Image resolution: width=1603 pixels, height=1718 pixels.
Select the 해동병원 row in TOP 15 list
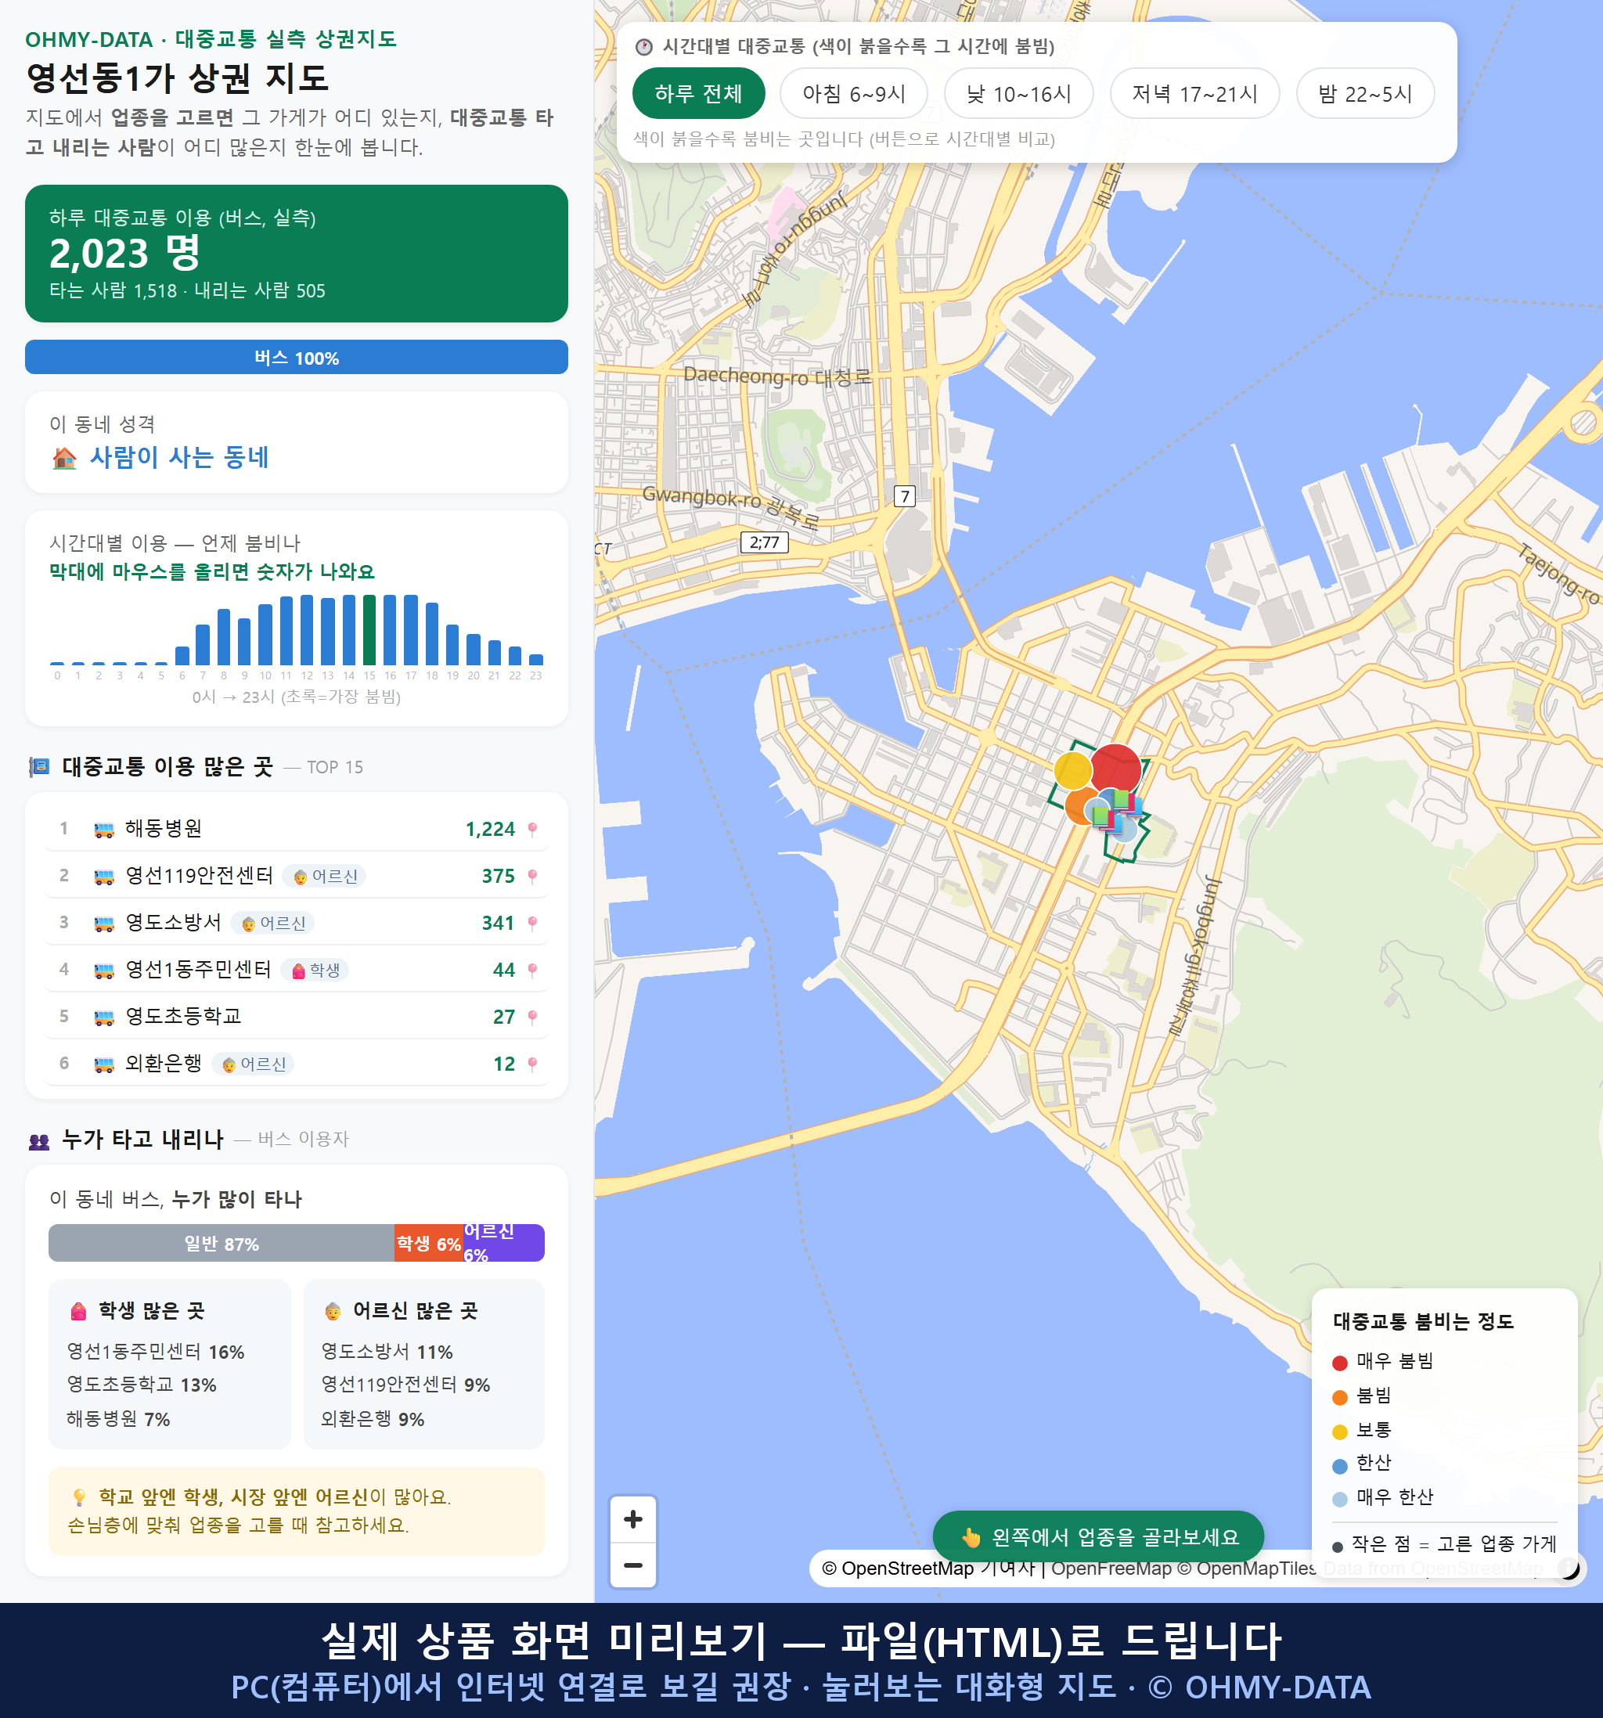[x=297, y=829]
